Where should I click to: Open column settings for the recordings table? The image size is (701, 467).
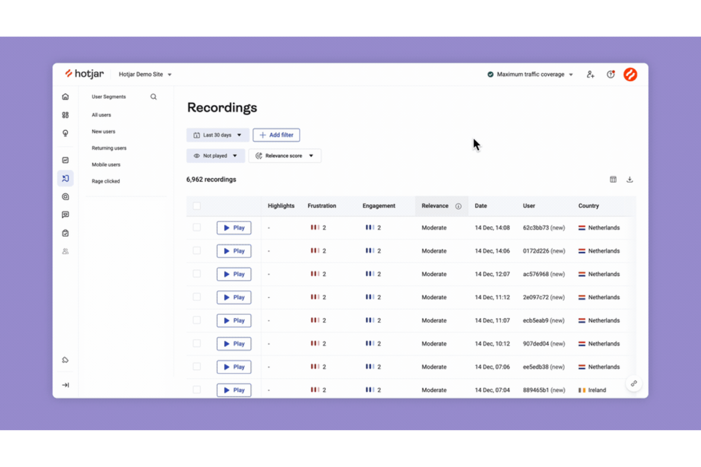pyautogui.click(x=613, y=179)
